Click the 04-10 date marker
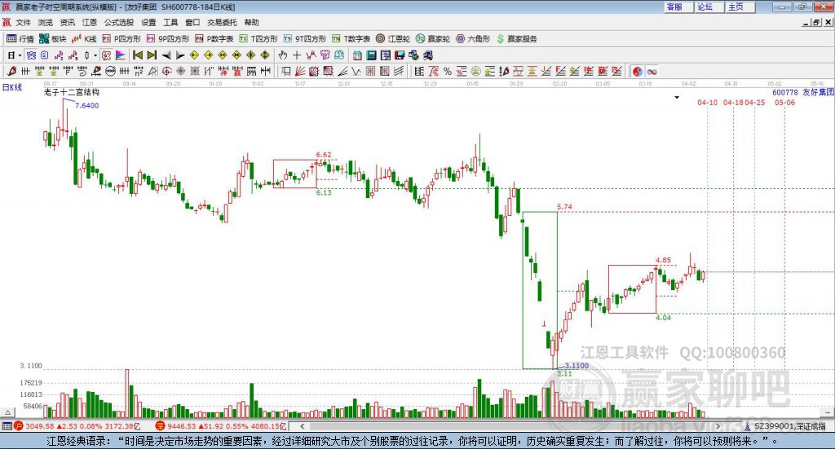Screen dimensions: 835x449 click(x=707, y=102)
